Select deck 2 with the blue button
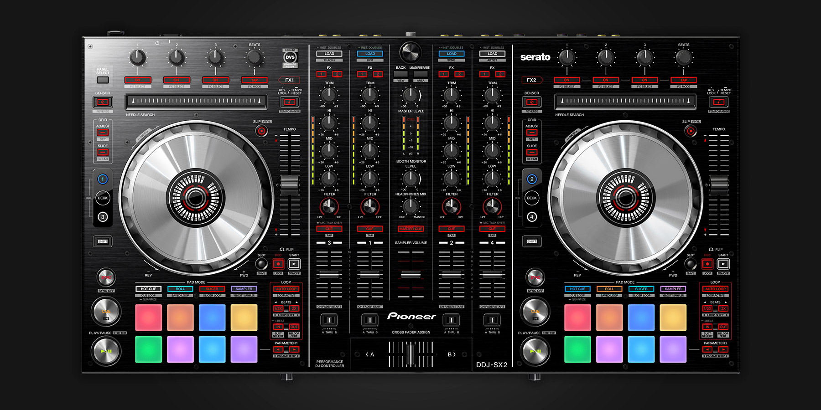The image size is (821, 410). tap(532, 179)
